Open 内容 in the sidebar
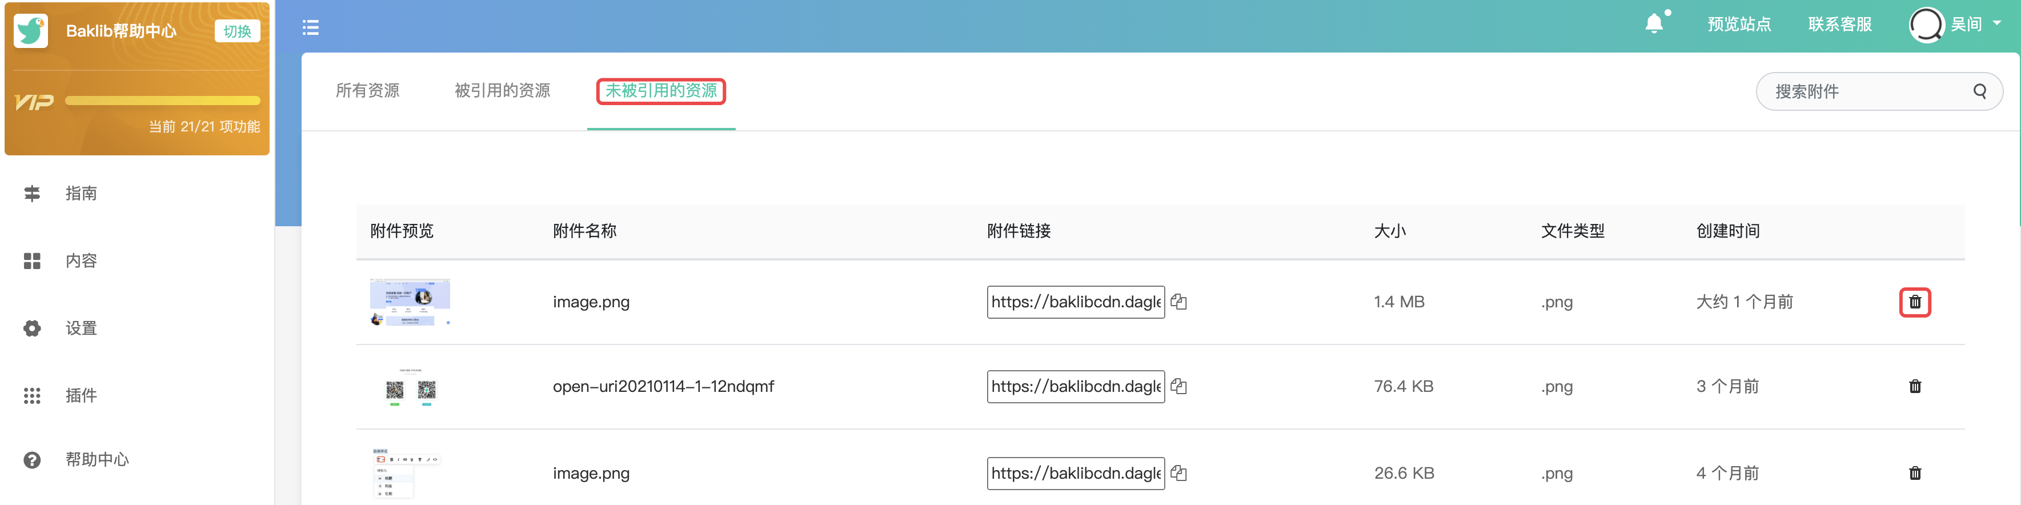2021x505 pixels. coord(81,260)
